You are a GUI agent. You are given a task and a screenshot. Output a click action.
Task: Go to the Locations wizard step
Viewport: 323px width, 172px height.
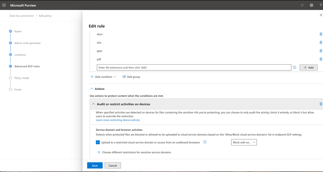(x=20, y=55)
